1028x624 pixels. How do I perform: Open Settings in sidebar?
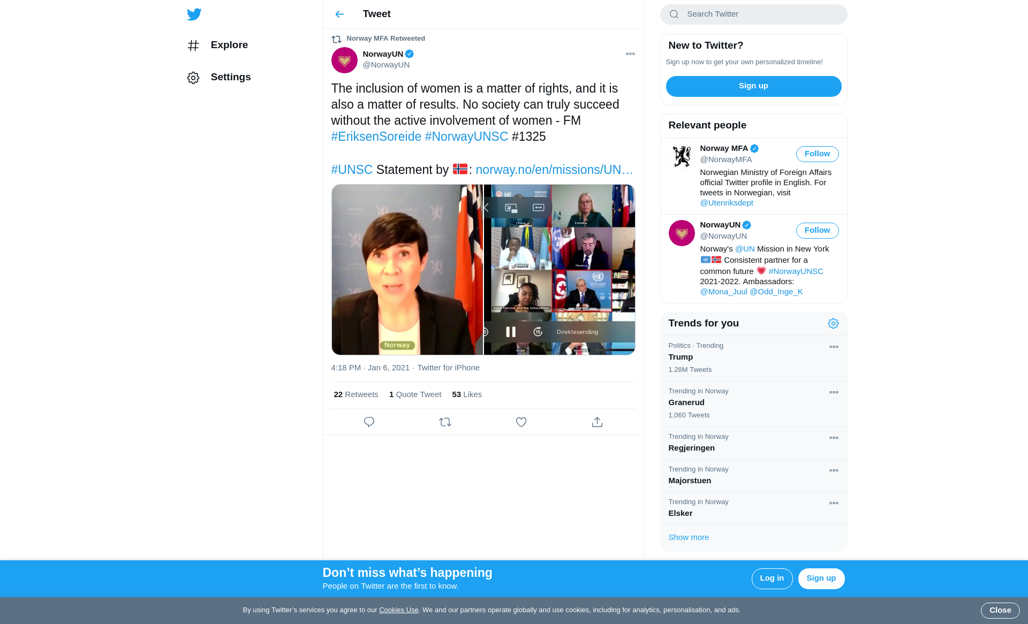click(x=231, y=78)
